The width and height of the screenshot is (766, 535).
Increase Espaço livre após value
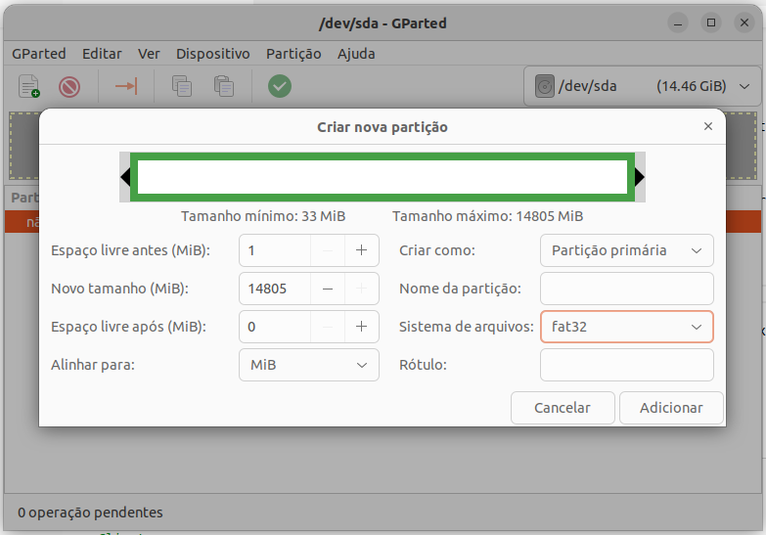pos(362,327)
